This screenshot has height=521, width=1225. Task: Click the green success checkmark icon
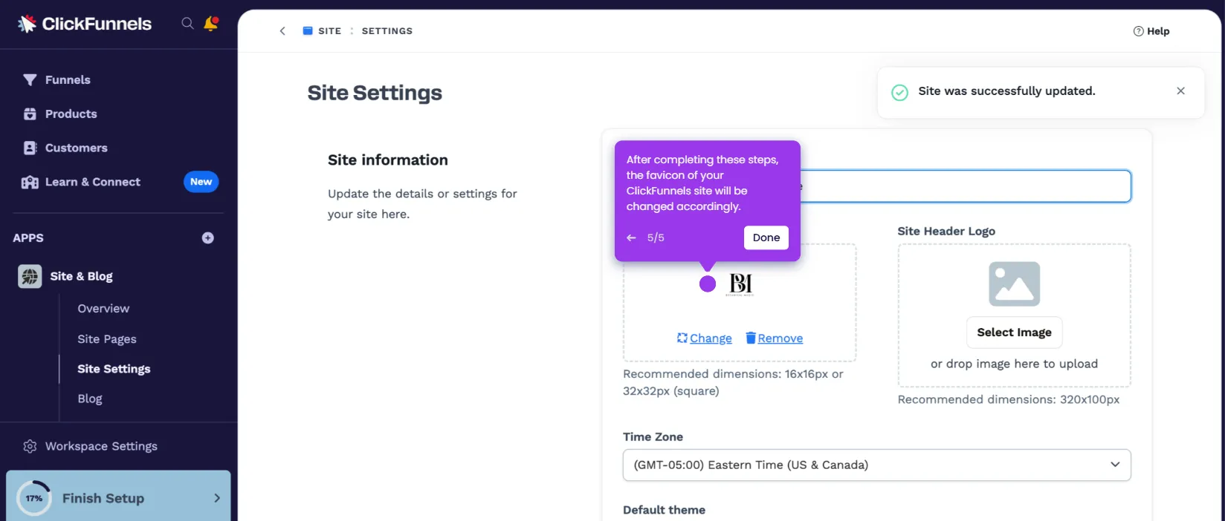[899, 92]
